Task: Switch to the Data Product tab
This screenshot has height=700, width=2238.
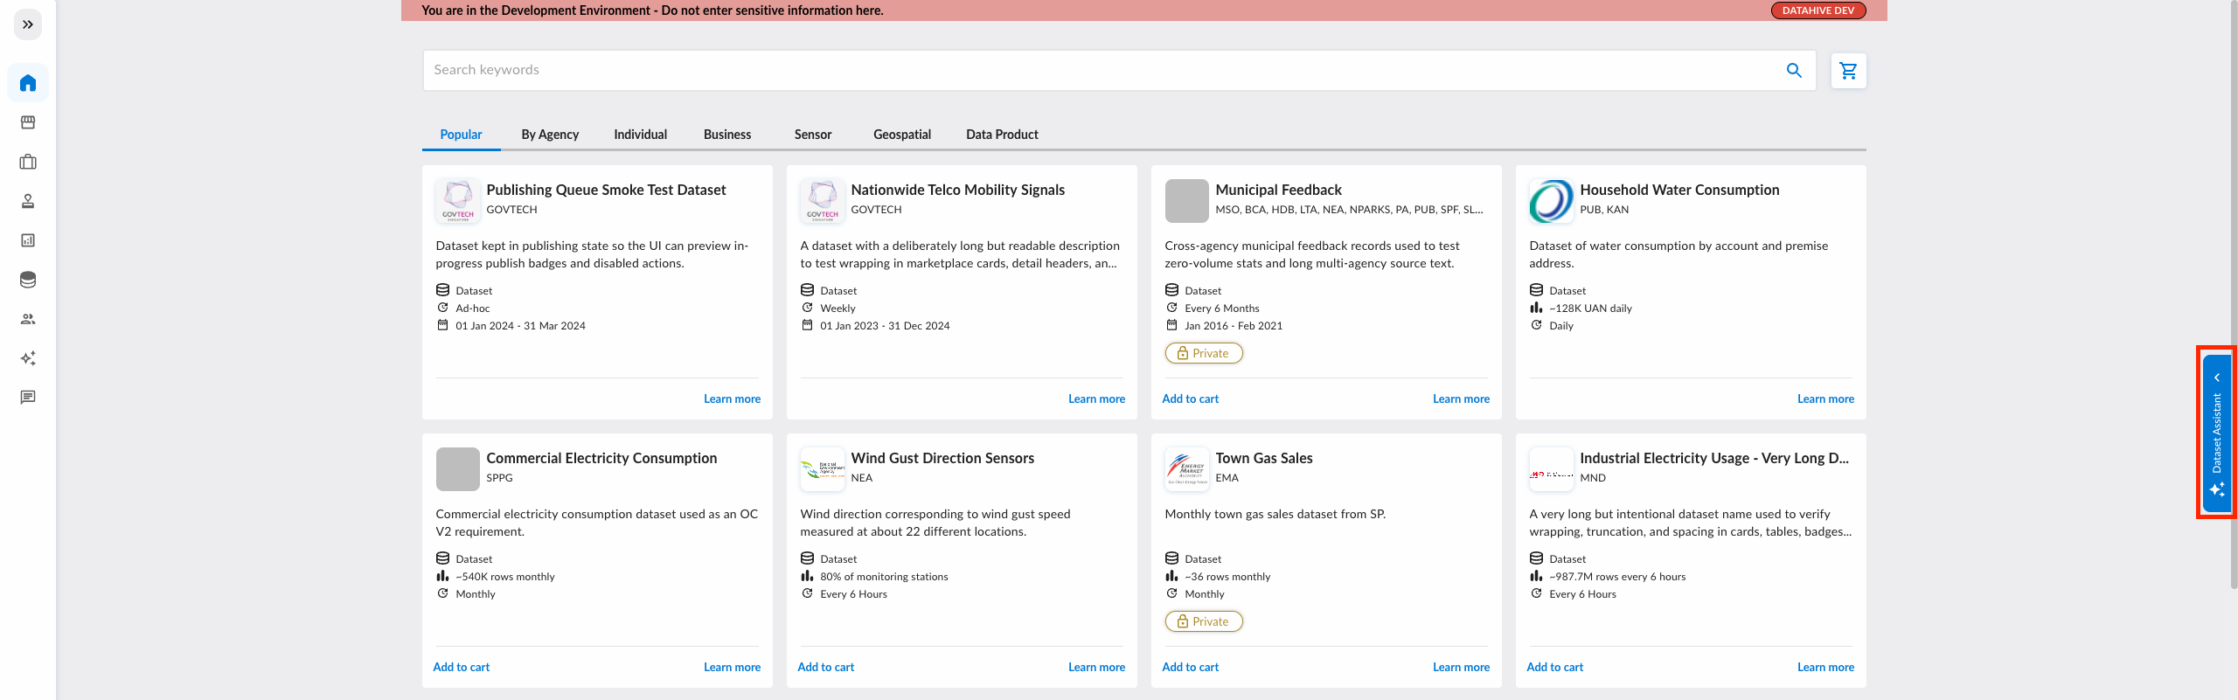Action: click(1002, 135)
